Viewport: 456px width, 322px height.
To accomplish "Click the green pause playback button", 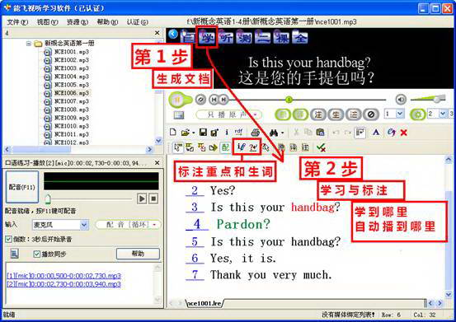I will click(177, 100).
